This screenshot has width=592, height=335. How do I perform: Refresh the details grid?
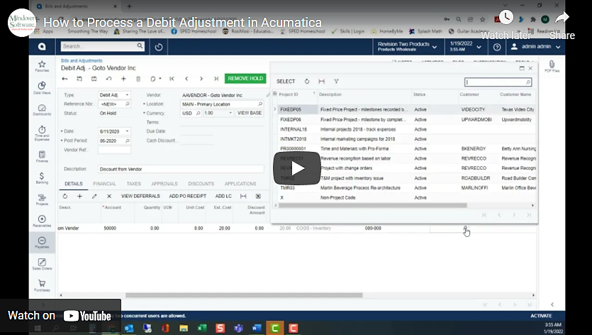click(x=65, y=196)
